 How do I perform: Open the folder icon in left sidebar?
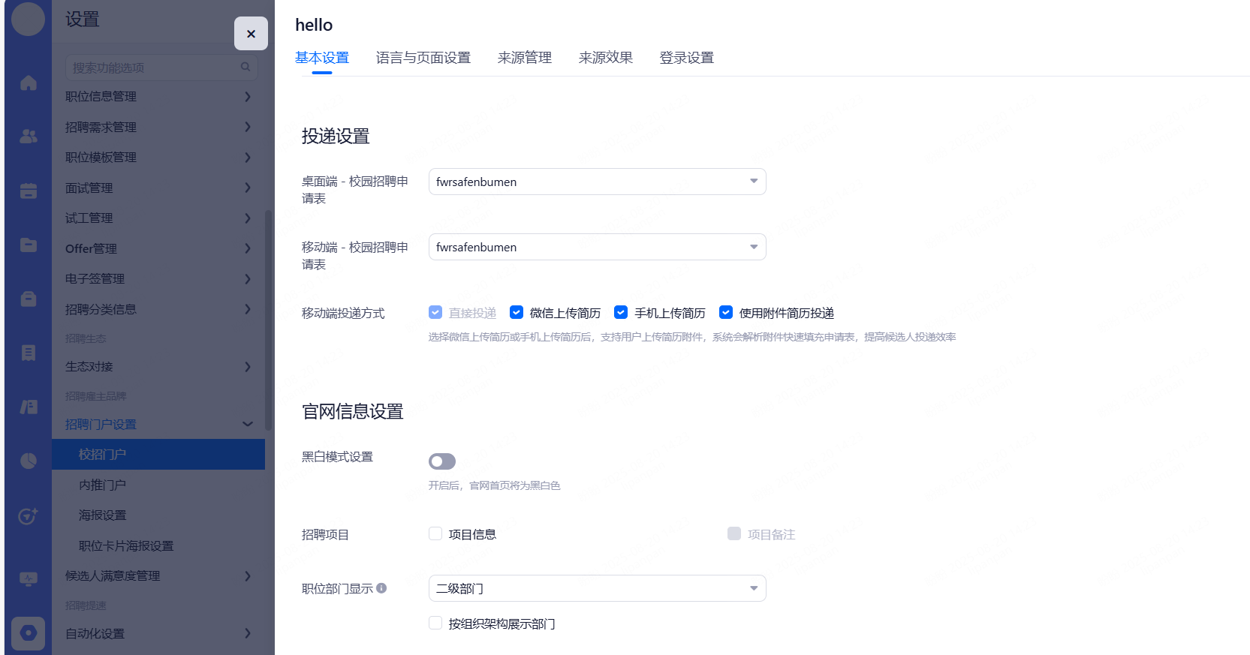[29, 245]
